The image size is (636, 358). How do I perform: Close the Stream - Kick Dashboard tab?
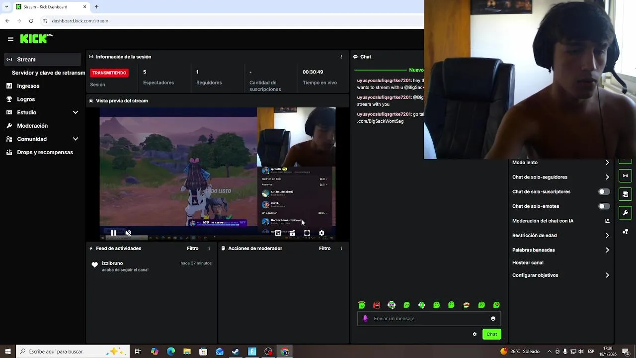click(84, 6)
